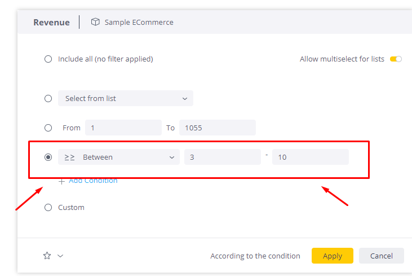This screenshot has height=276, width=412.
Task: Open the Between operator dropdown
Action: click(x=119, y=157)
